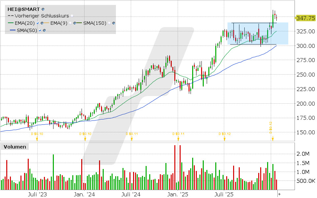Click the latest dividend marker at the right edge
This screenshot has width=317, height=198.
pyautogui.click(x=272, y=139)
